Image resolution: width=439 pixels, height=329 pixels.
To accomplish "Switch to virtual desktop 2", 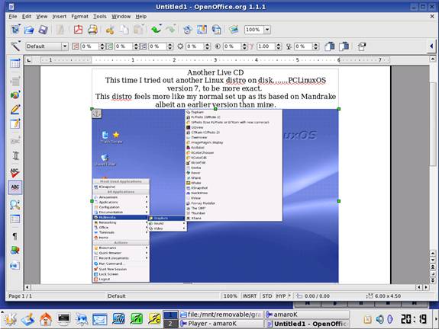I will click(170, 324).
